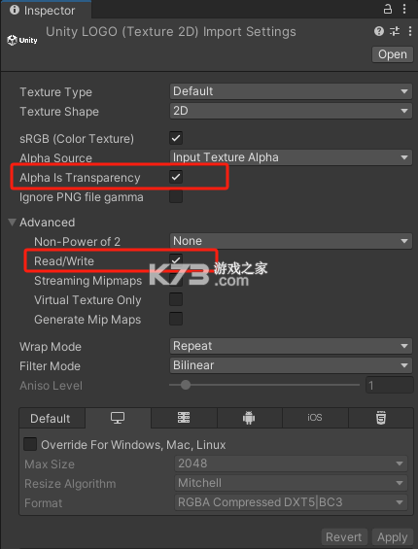Click the import settings title text
This screenshot has height=549, width=418.
tap(171, 32)
